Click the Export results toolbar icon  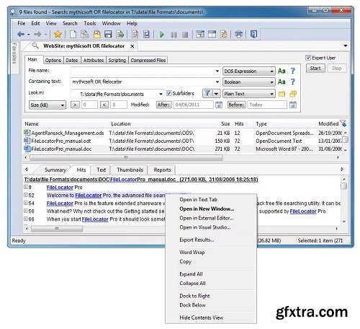click(120, 35)
